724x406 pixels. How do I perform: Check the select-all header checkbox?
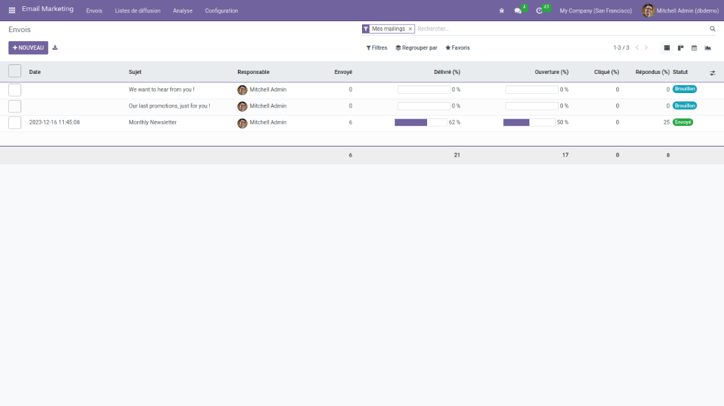(x=14, y=71)
